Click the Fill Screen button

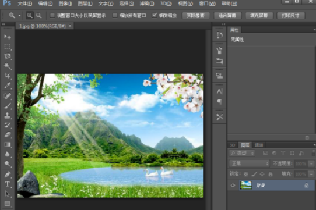(x=259, y=16)
